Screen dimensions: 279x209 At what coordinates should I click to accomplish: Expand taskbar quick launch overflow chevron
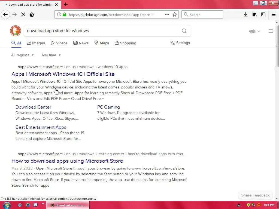[x=43, y=204]
